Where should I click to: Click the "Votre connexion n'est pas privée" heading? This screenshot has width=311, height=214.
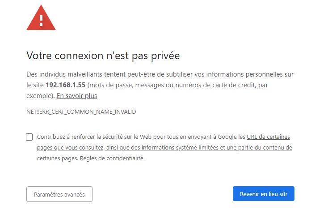click(x=103, y=56)
